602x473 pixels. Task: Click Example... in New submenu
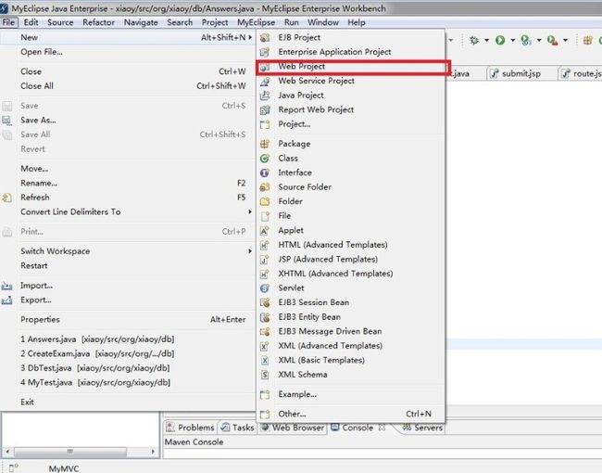[x=351, y=394]
